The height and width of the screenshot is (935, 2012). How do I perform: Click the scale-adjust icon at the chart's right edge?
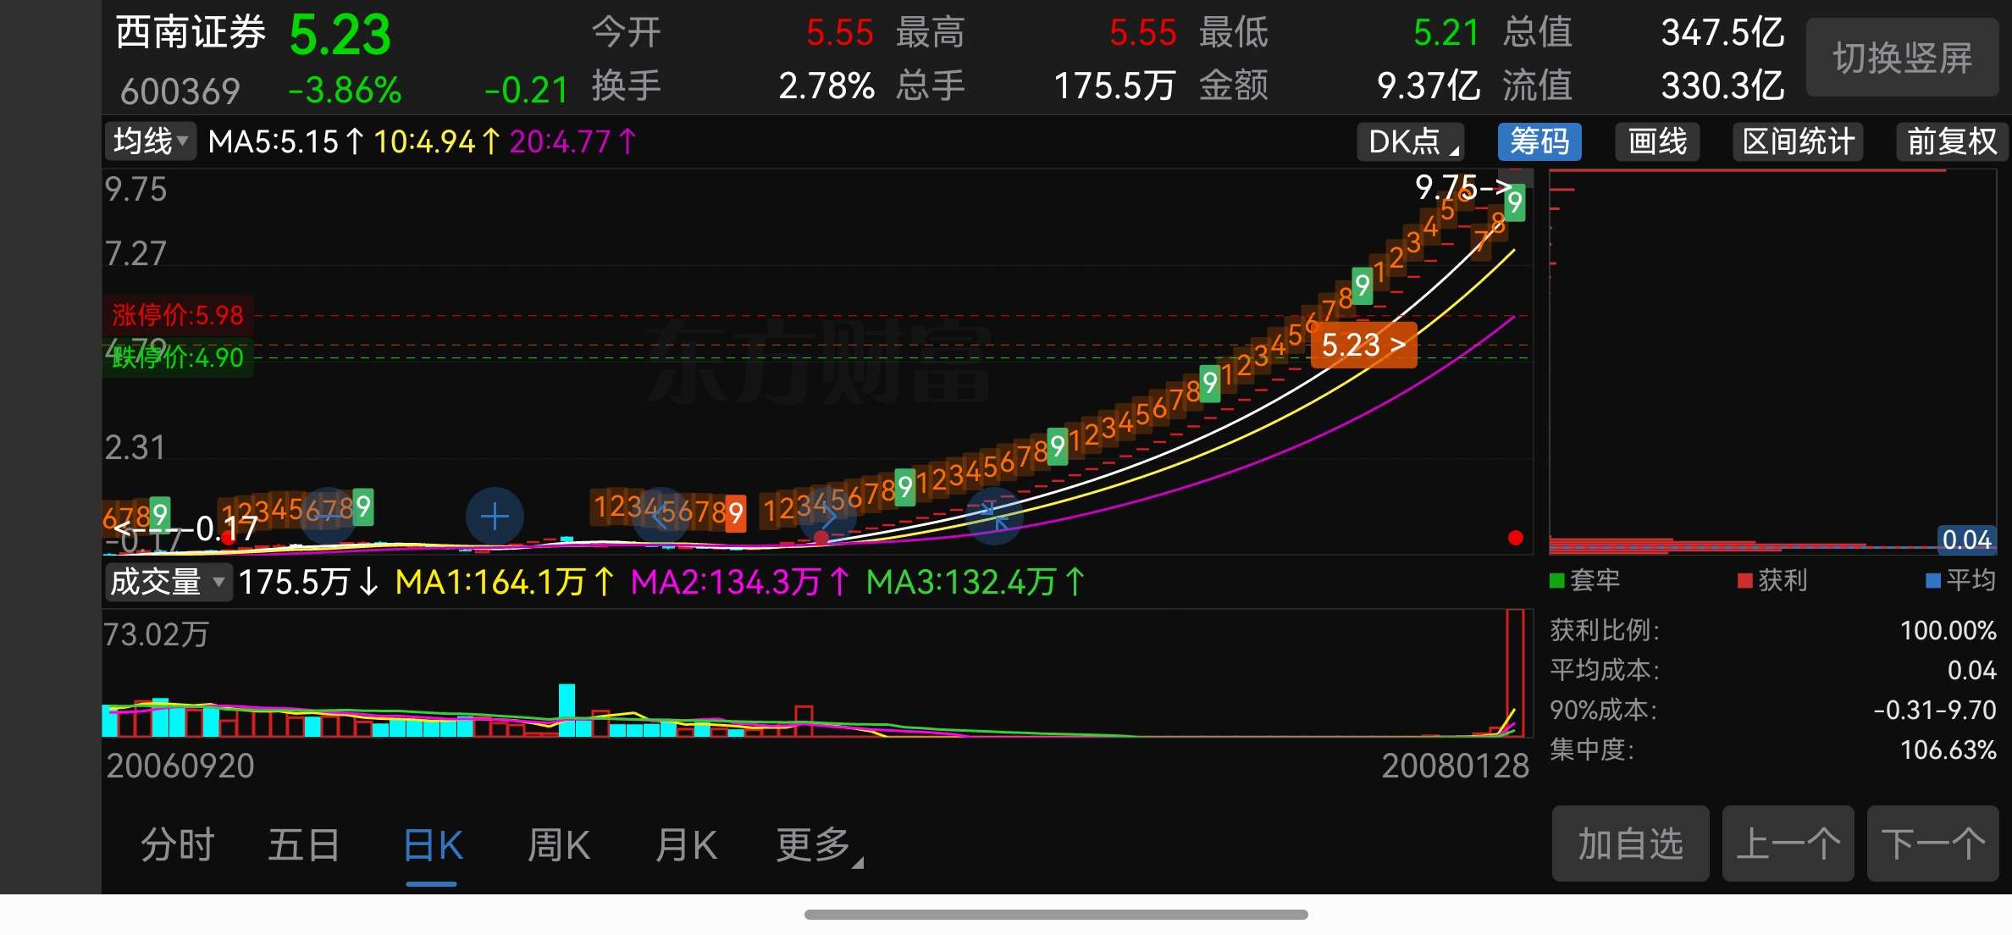(995, 518)
